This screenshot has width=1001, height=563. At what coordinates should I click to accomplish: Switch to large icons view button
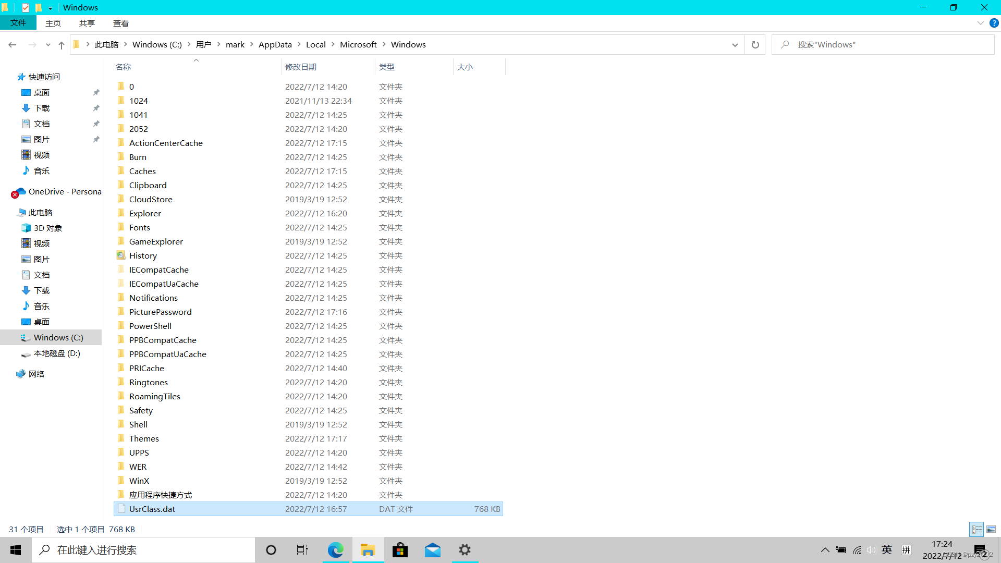[991, 529]
